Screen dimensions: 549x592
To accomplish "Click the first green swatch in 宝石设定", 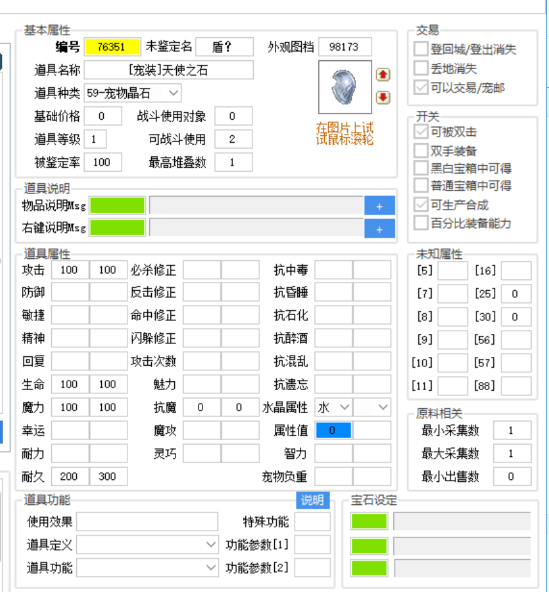I will (368, 522).
